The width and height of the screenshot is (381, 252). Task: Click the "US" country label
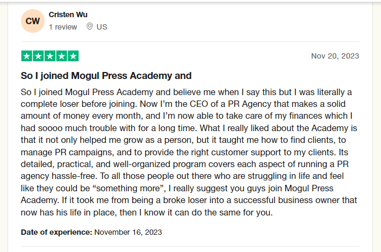pyautogui.click(x=102, y=27)
